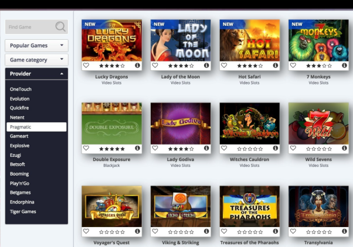Filter by Evolution provider
Image resolution: width=353 pixels, height=247 pixels.
click(x=19, y=99)
